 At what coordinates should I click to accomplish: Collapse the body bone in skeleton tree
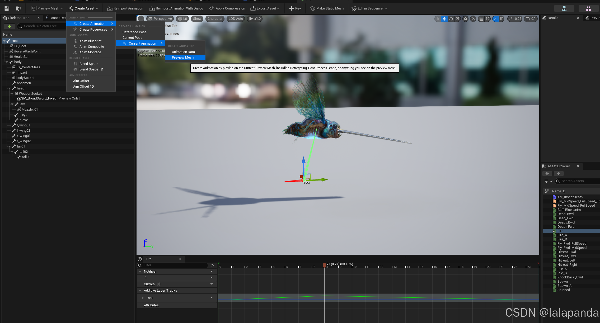pos(7,62)
